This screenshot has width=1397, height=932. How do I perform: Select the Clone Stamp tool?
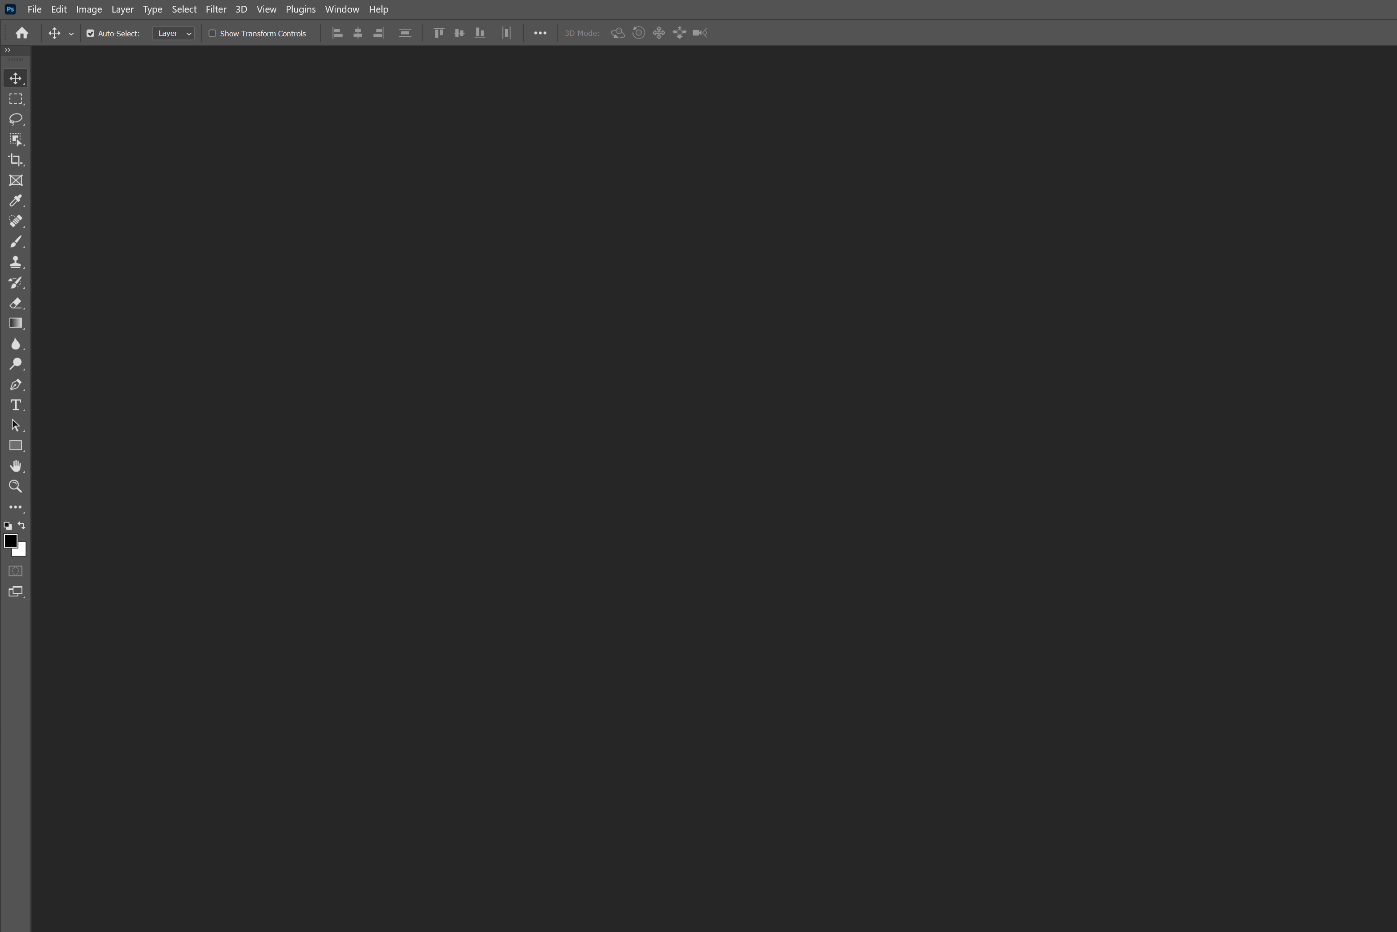(16, 262)
